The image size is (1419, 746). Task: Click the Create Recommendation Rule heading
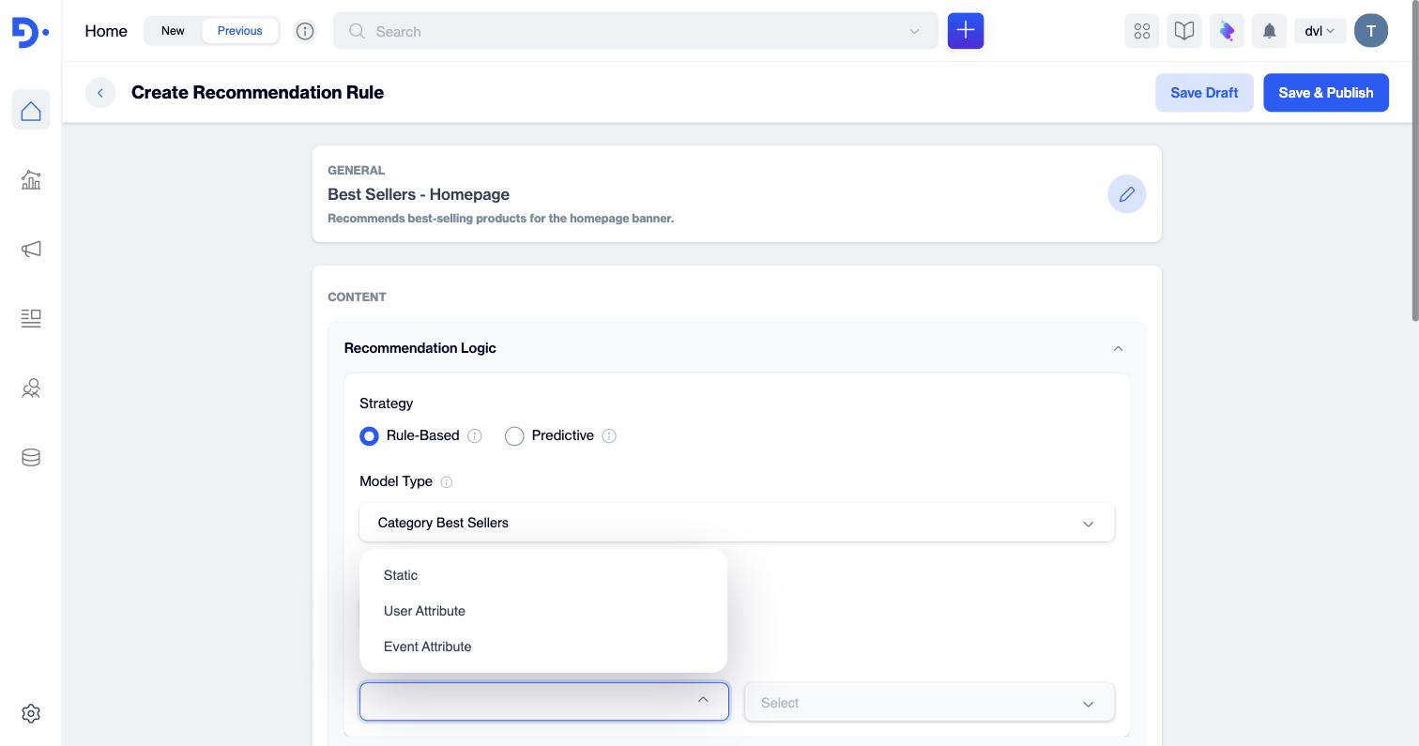click(257, 92)
